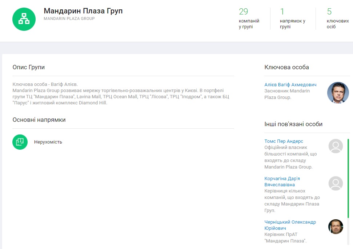Viewport: 353px width, 249px height.
Task: Click the 29 компаній у групі counter
Action: coord(246,19)
